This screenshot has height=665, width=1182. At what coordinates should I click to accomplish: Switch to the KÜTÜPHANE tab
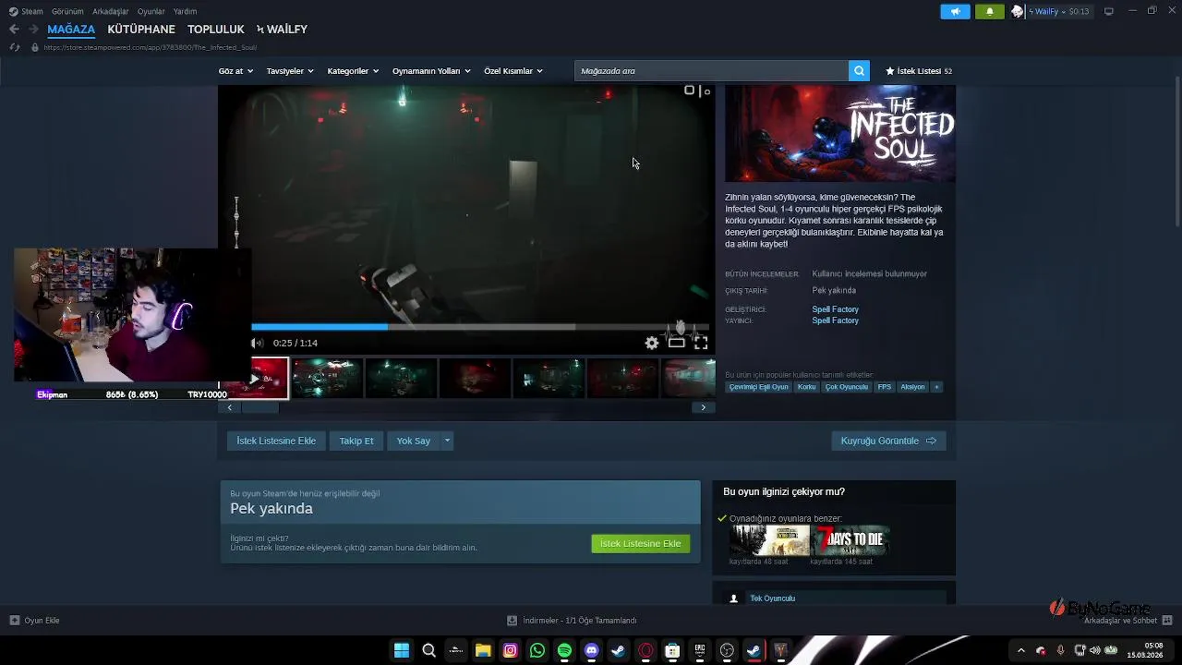[141, 30]
